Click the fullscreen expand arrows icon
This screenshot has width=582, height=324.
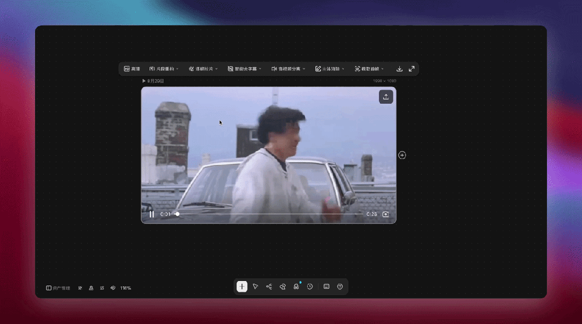point(412,69)
